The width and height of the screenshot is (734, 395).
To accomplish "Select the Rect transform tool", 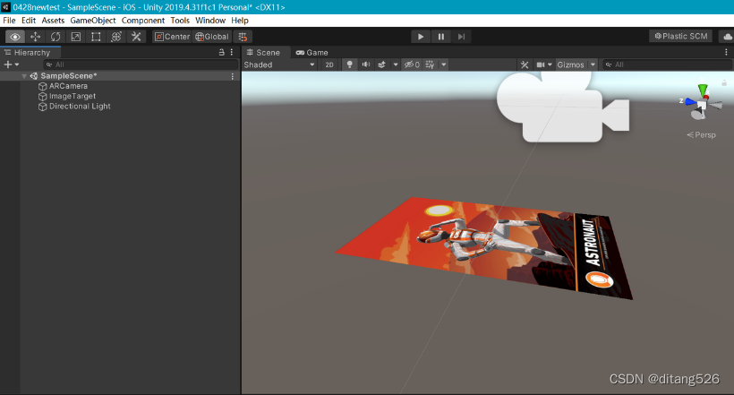I will click(96, 37).
